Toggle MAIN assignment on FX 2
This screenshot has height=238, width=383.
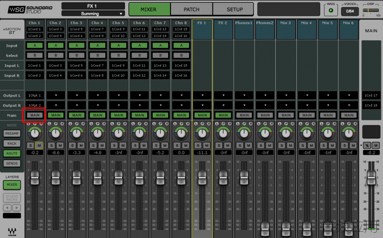pos(223,115)
